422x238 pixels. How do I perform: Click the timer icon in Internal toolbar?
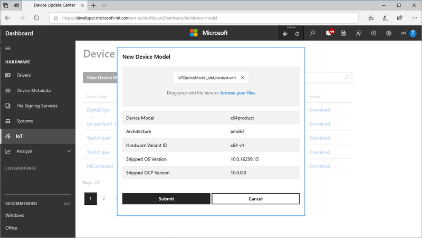point(297,34)
